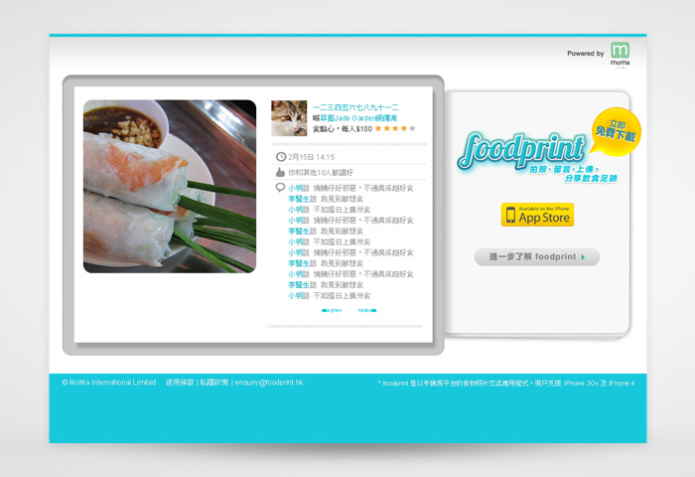Open the cat avatar profile picture
Screen dimensions: 695x477
[289, 118]
